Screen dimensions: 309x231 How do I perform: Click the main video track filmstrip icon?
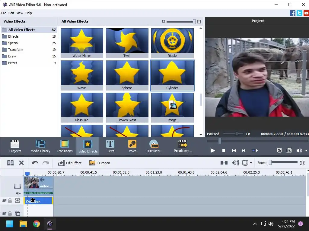coord(17,186)
